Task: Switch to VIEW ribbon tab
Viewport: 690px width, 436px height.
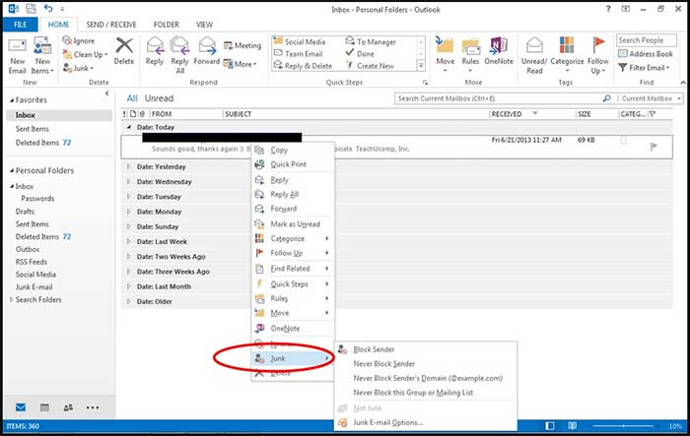Action: tap(204, 25)
